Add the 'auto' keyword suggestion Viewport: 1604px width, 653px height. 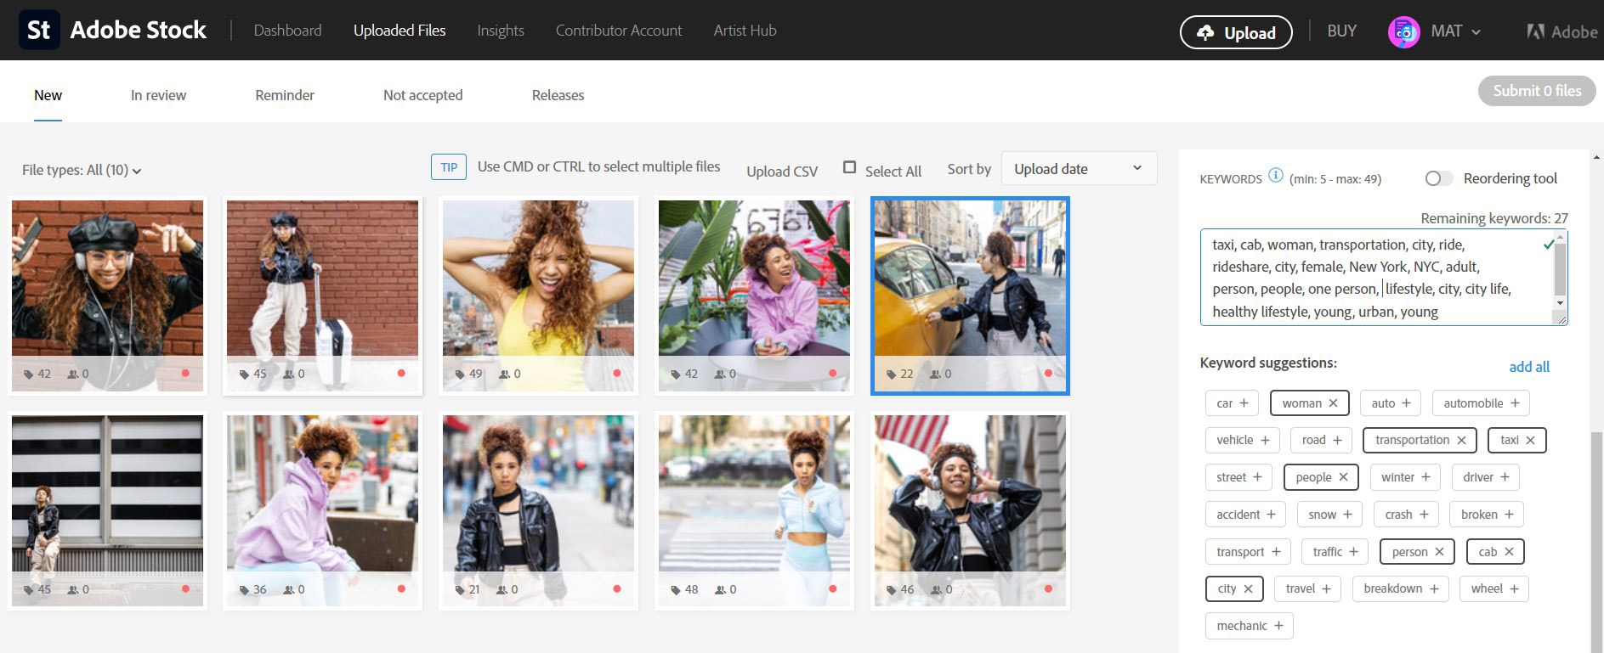pos(1391,403)
